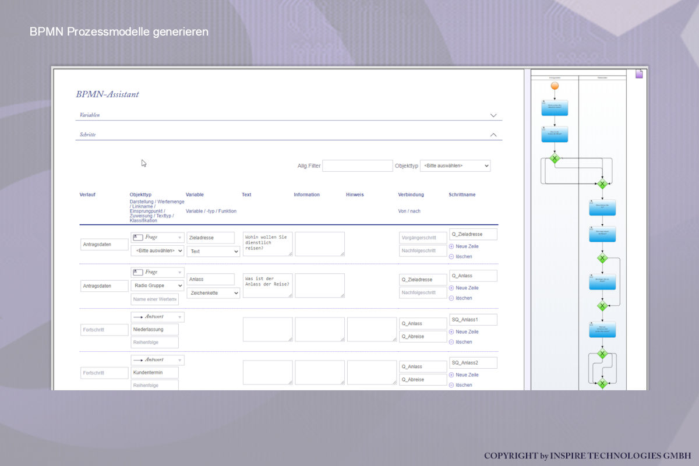This screenshot has width=699, height=466.
Task: Click the Information column header
Action: pyautogui.click(x=306, y=195)
